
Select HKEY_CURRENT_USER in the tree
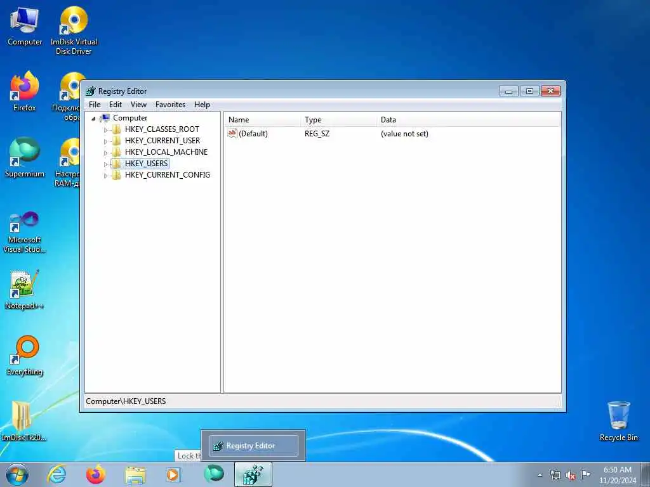click(x=162, y=141)
